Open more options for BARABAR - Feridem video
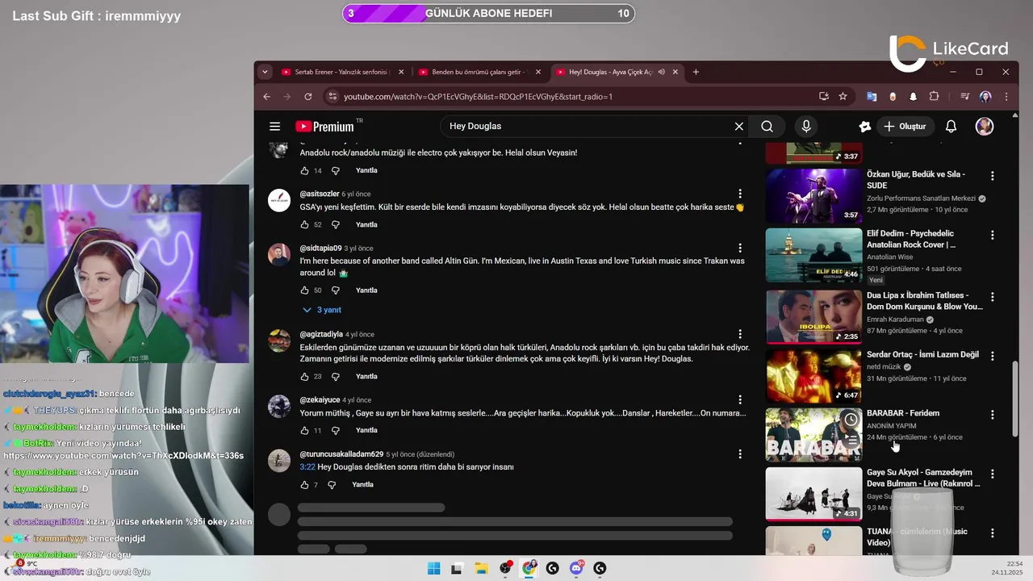1033x581 pixels. [x=993, y=415]
